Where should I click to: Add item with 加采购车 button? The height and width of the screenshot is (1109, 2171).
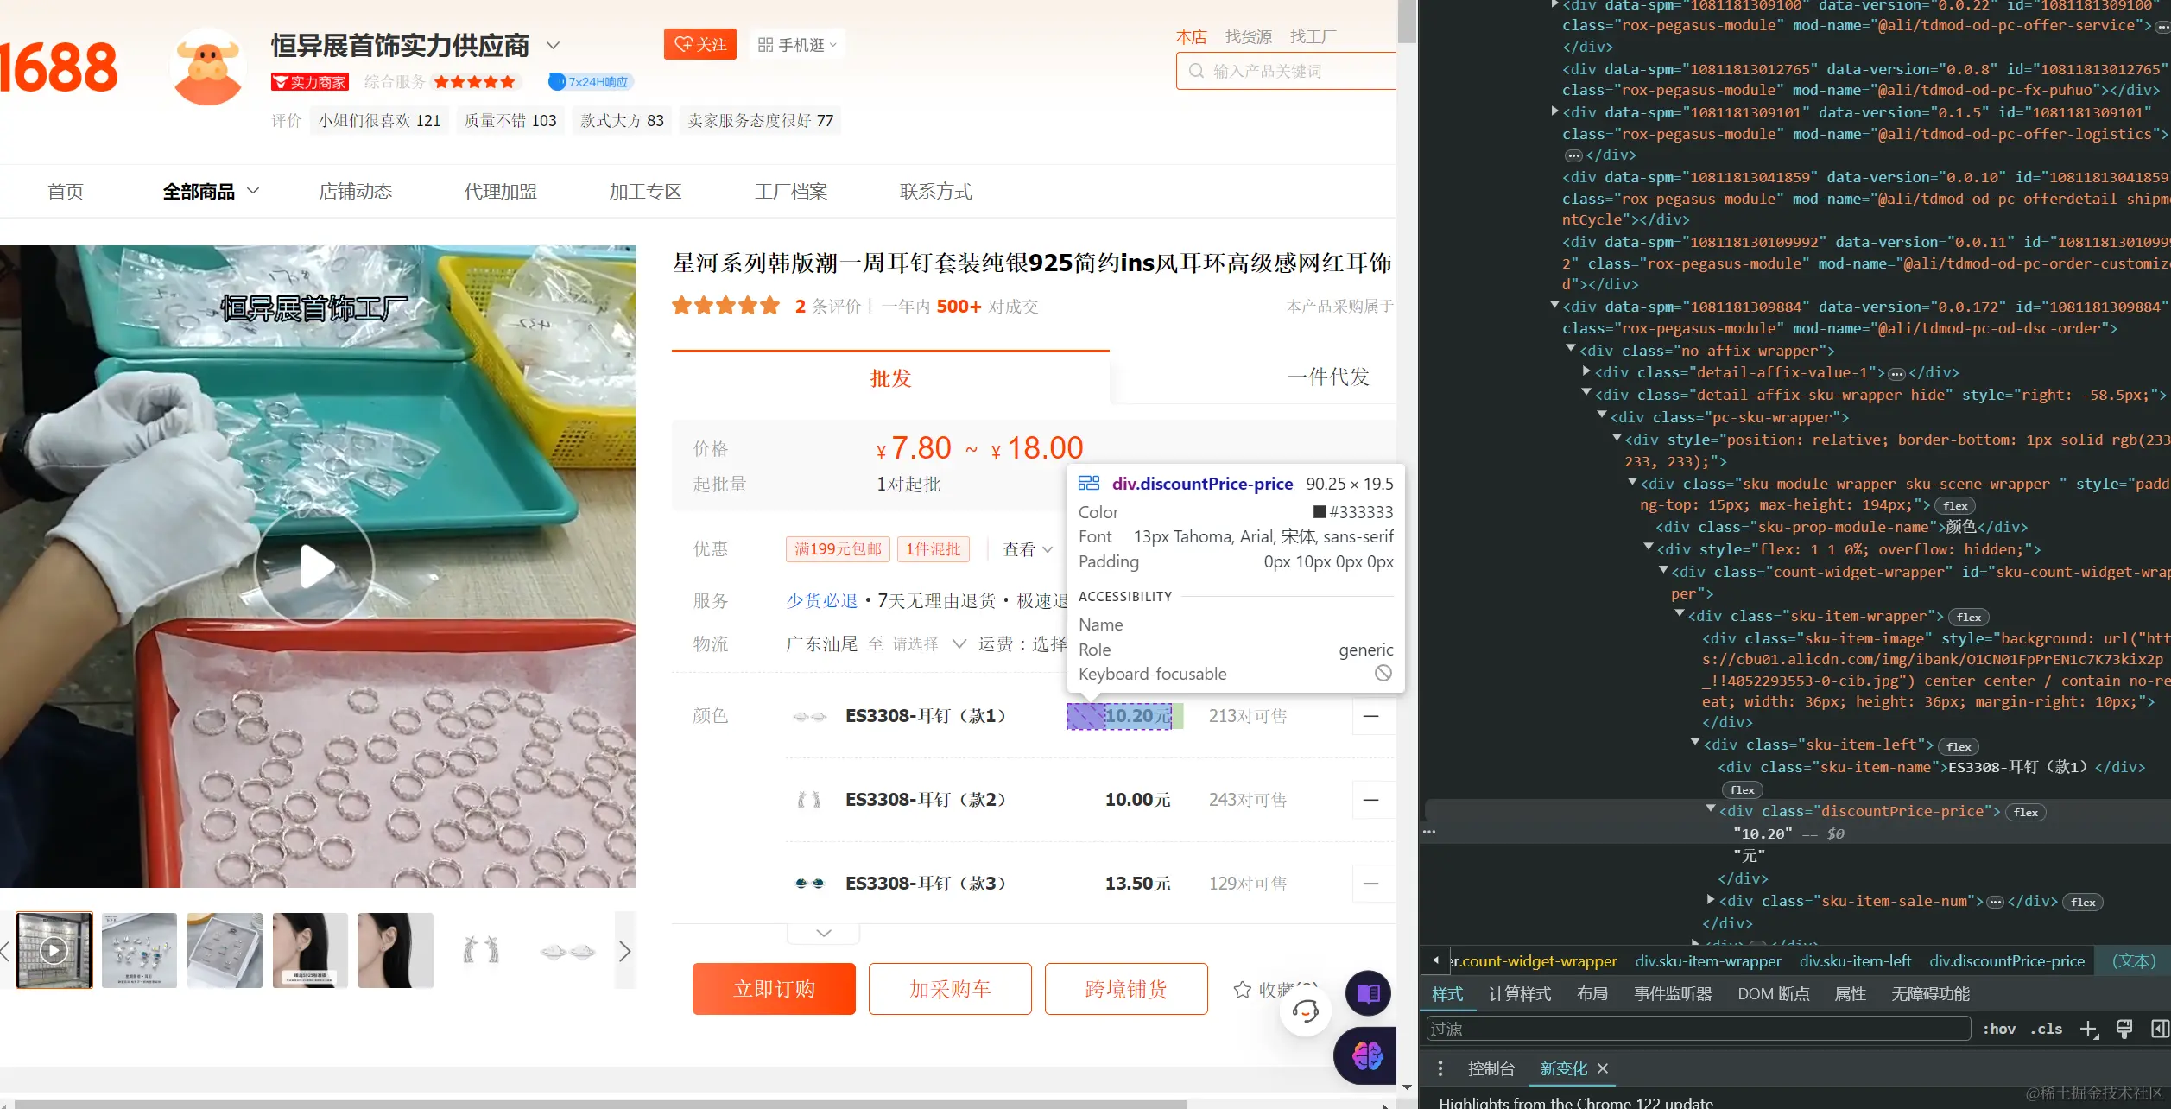(x=950, y=989)
